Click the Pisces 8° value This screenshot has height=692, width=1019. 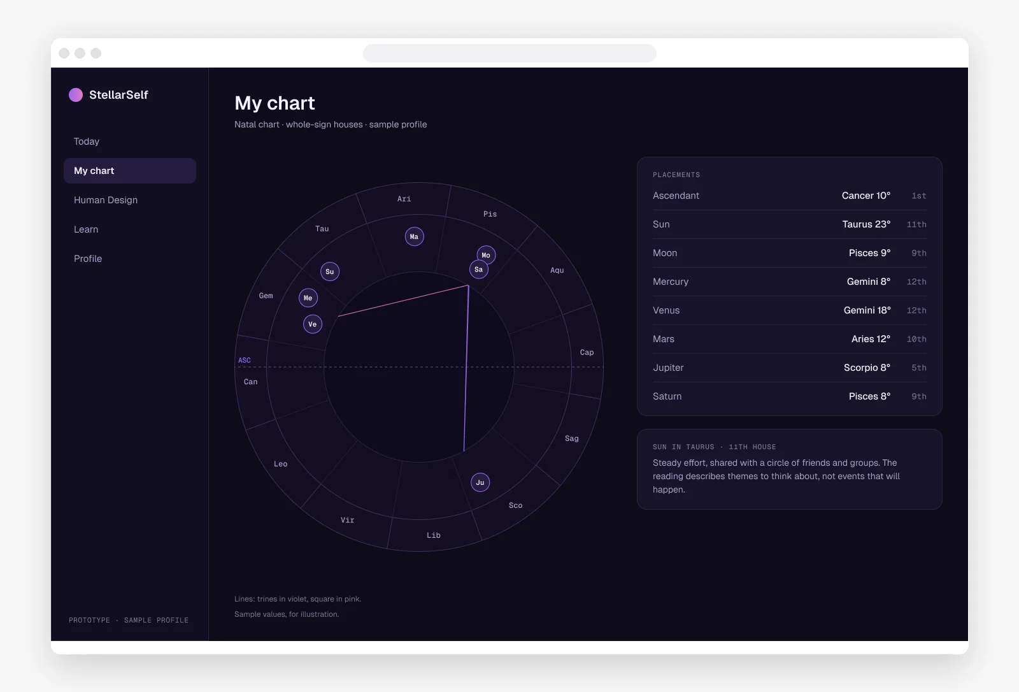pyautogui.click(x=869, y=396)
